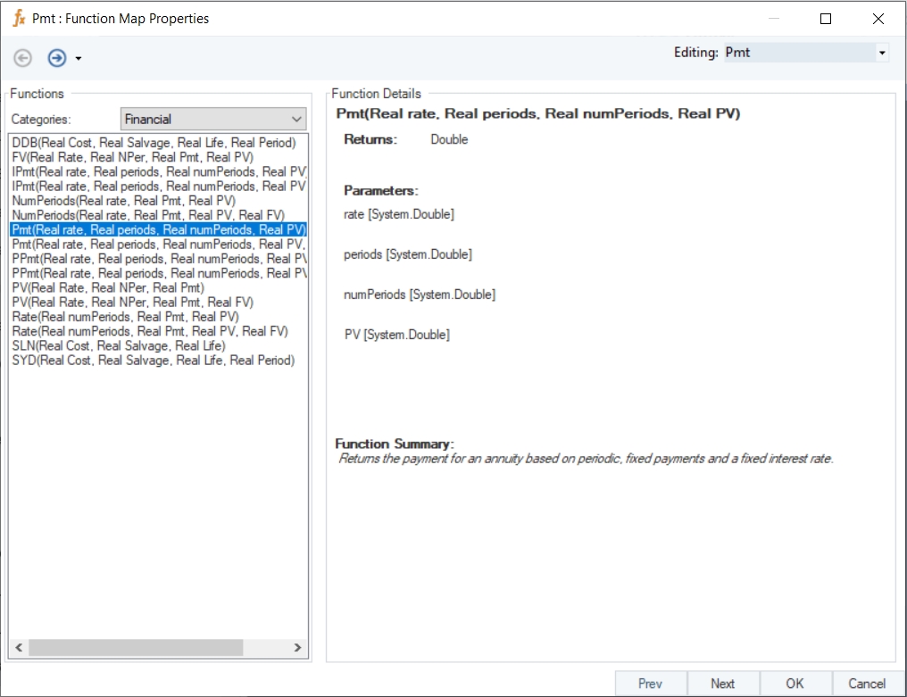Screen dimensions: 907x697
Task: Choose NumPeriods with Real FV parameter
Action: (x=148, y=215)
